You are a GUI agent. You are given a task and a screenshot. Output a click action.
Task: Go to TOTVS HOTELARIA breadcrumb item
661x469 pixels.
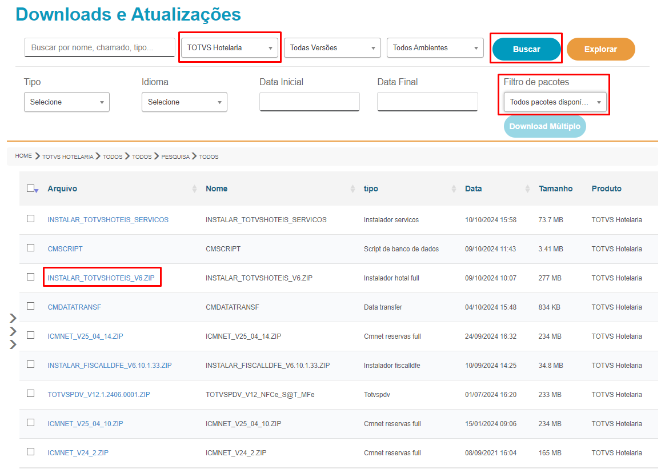click(x=68, y=157)
